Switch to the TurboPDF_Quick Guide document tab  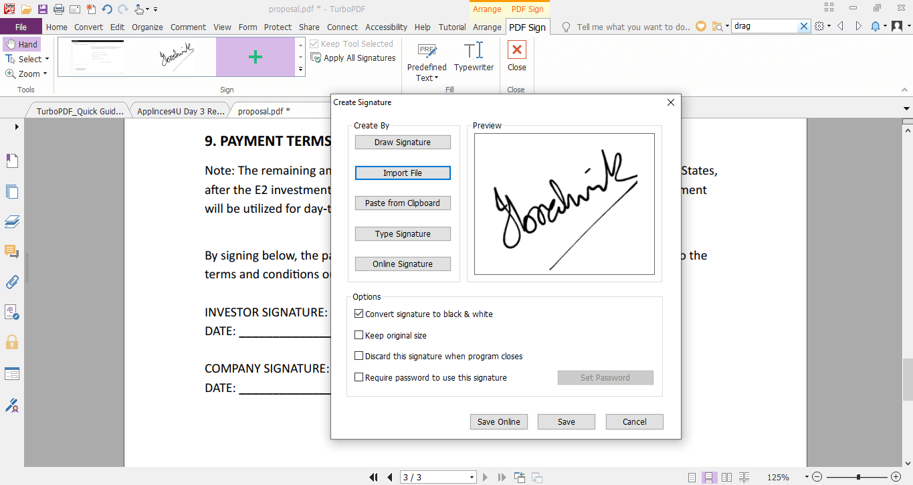pyautogui.click(x=79, y=110)
